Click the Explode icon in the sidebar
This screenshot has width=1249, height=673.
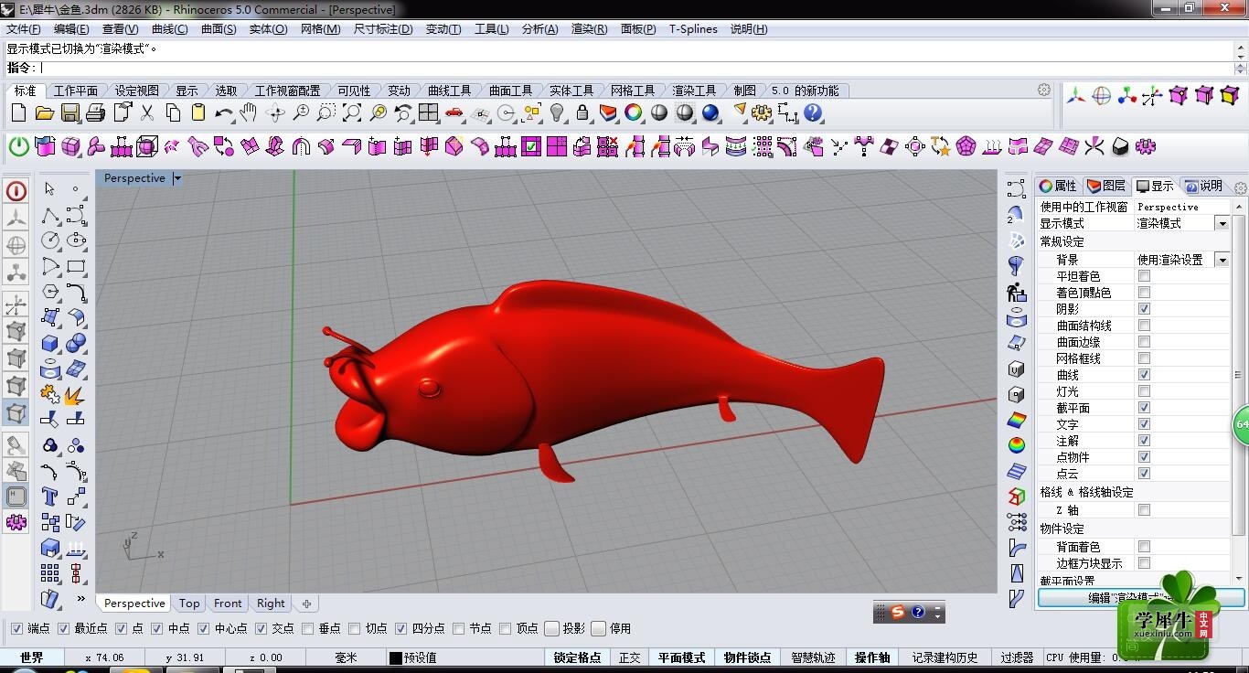76,395
